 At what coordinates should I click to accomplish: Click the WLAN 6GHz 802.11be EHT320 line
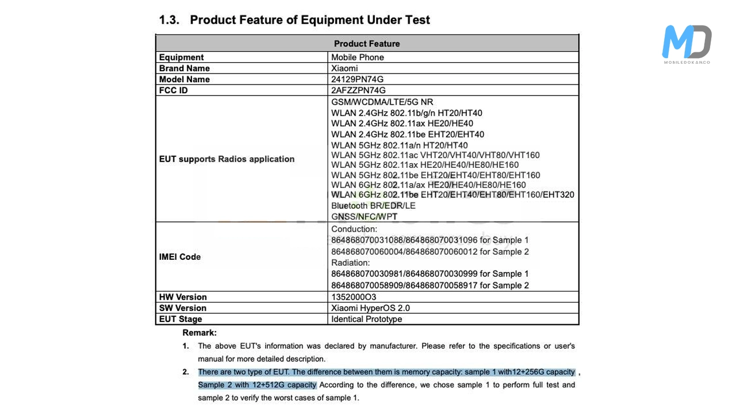pyautogui.click(x=453, y=195)
